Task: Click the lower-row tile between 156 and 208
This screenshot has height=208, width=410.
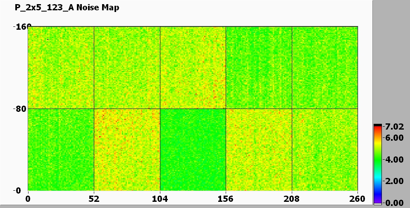Action: 259,149
